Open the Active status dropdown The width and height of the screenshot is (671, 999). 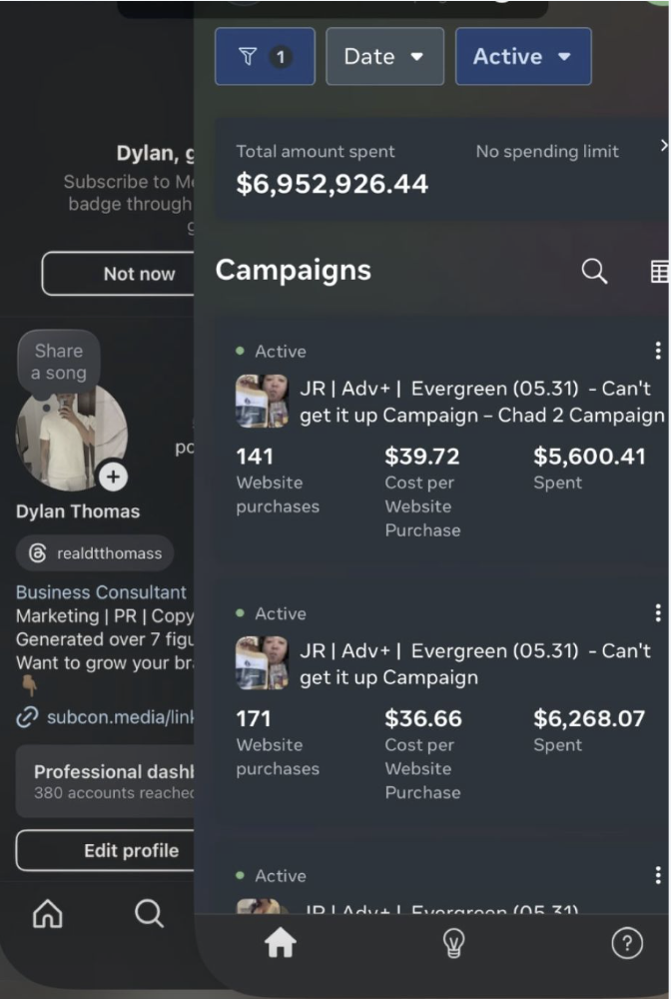click(x=523, y=56)
